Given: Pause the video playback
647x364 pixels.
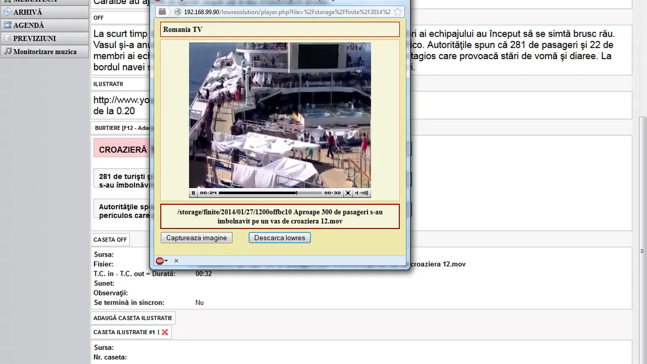Looking at the screenshot, I should tap(193, 193).
